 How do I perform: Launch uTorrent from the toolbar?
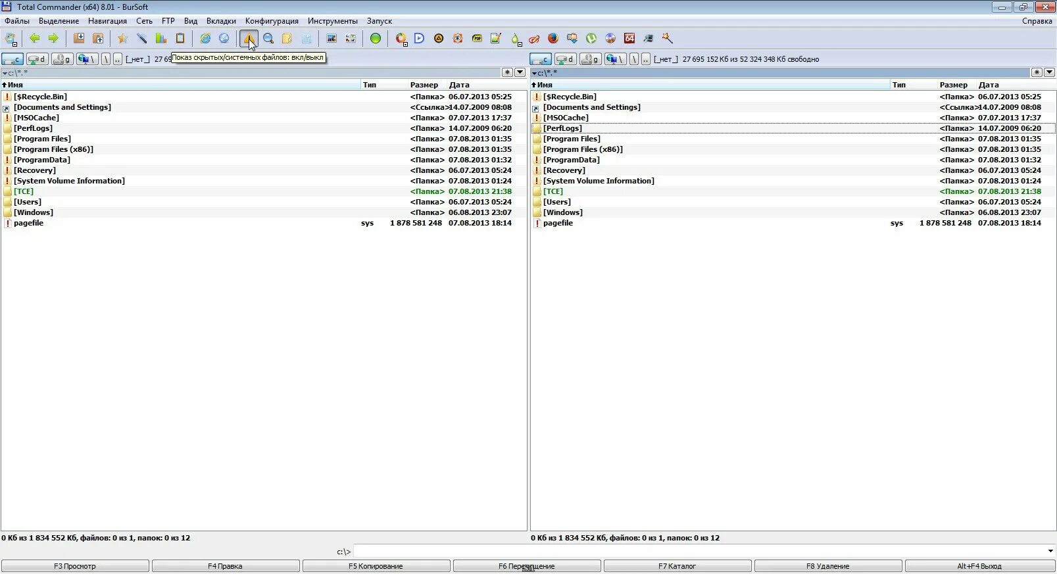(x=591, y=38)
